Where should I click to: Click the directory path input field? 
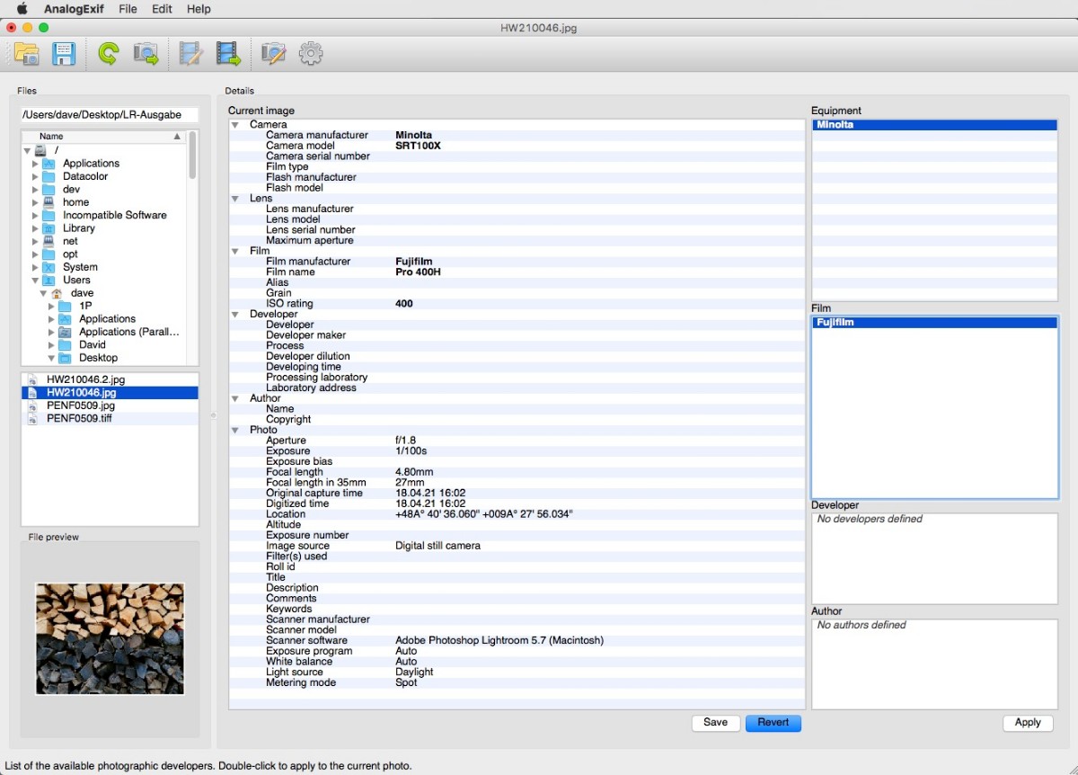coord(109,115)
